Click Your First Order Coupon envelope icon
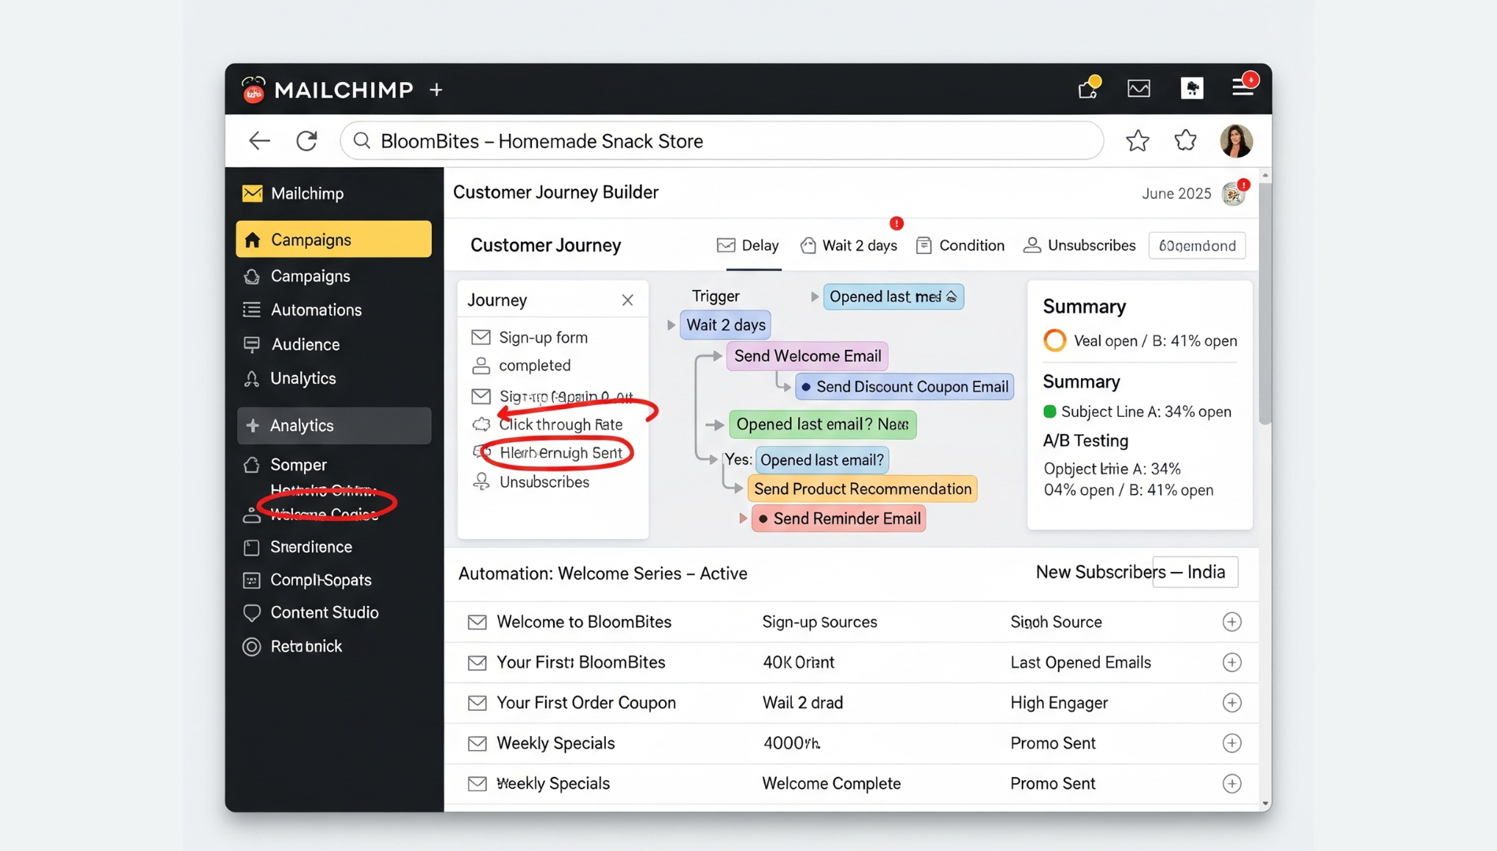Screen dimensions: 1497x851 pyautogui.click(x=477, y=703)
